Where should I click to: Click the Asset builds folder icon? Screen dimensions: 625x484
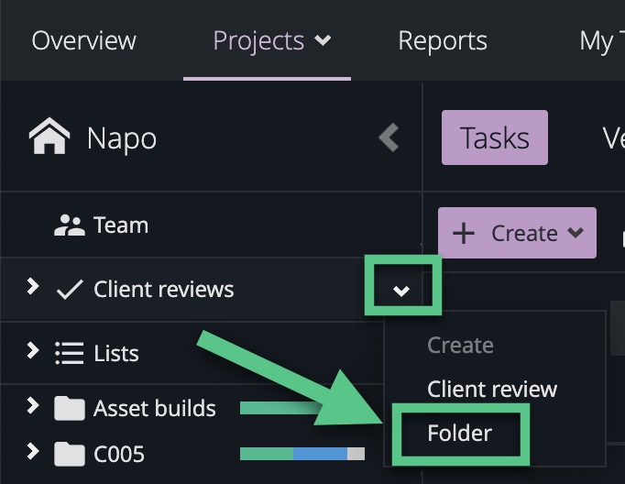click(x=70, y=409)
